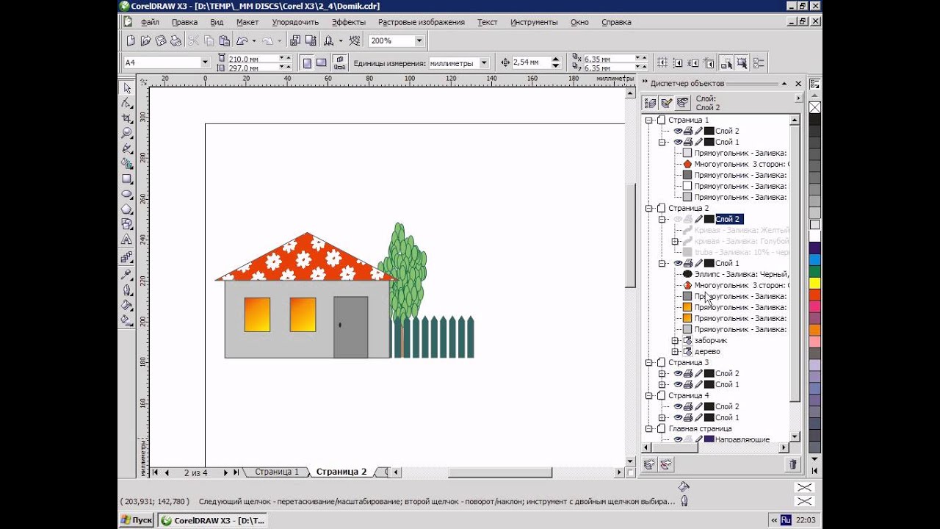Select Portrait page orientation
The image size is (940, 529).
click(x=308, y=63)
